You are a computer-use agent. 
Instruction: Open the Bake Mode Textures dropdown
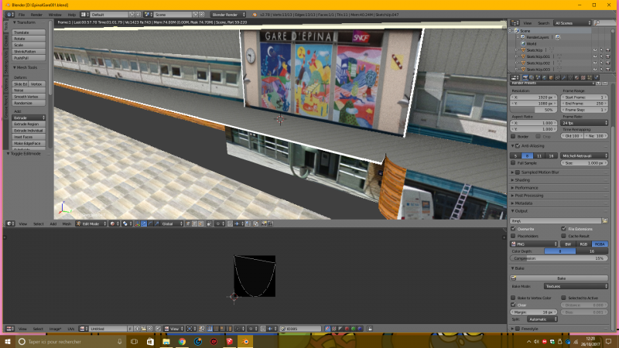pos(576,286)
